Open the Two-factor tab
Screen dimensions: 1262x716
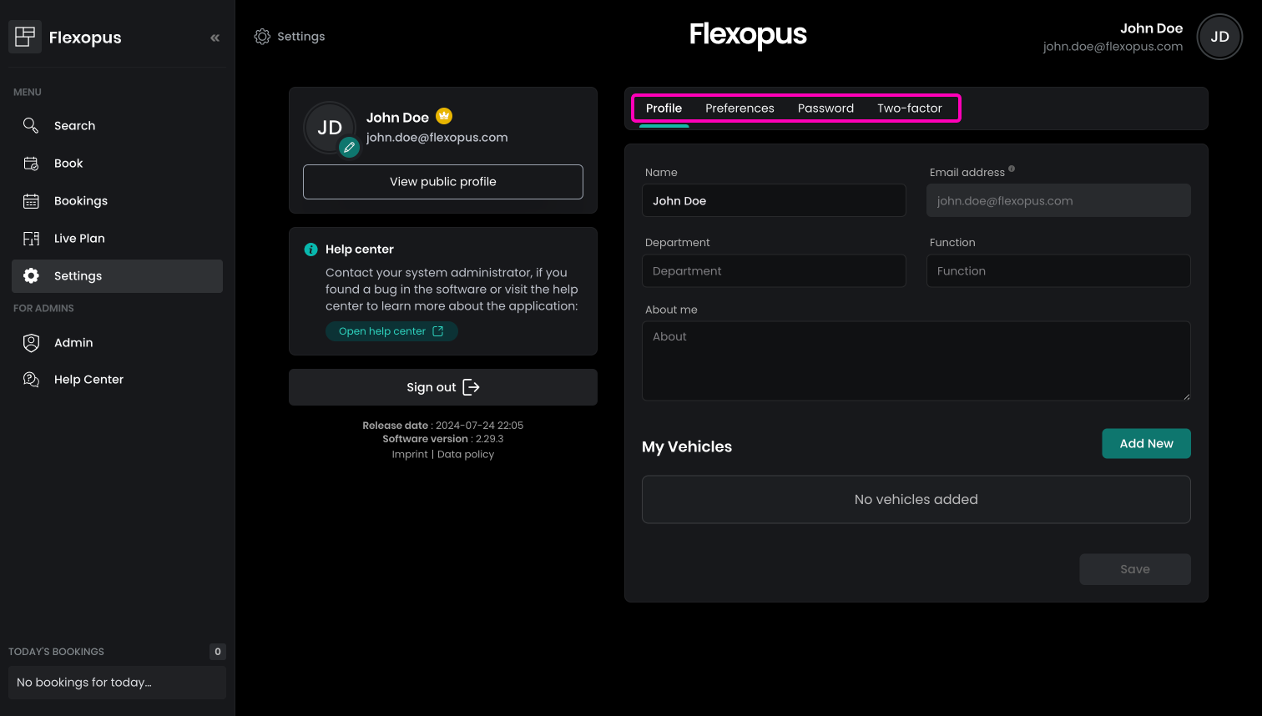(909, 108)
